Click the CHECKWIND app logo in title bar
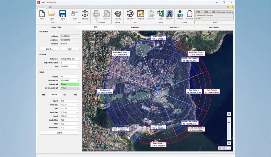Image resolution: width=271 pixels, height=157 pixels. [x=39, y=2]
